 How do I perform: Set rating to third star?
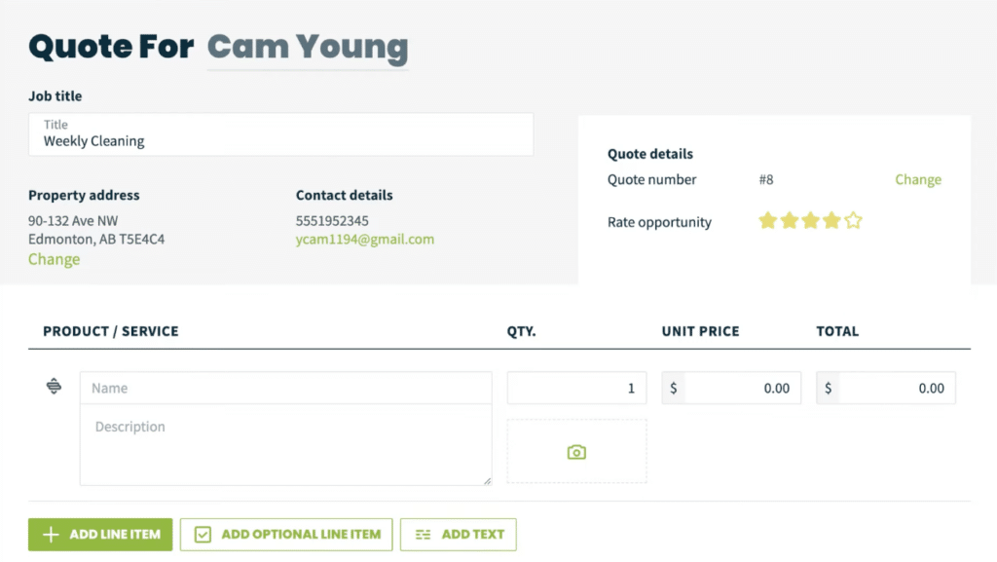click(x=811, y=220)
